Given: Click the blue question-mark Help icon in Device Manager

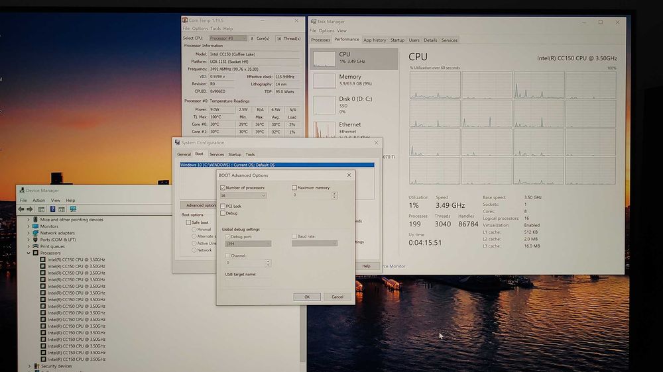Looking at the screenshot, I should pyautogui.click(x=52, y=209).
